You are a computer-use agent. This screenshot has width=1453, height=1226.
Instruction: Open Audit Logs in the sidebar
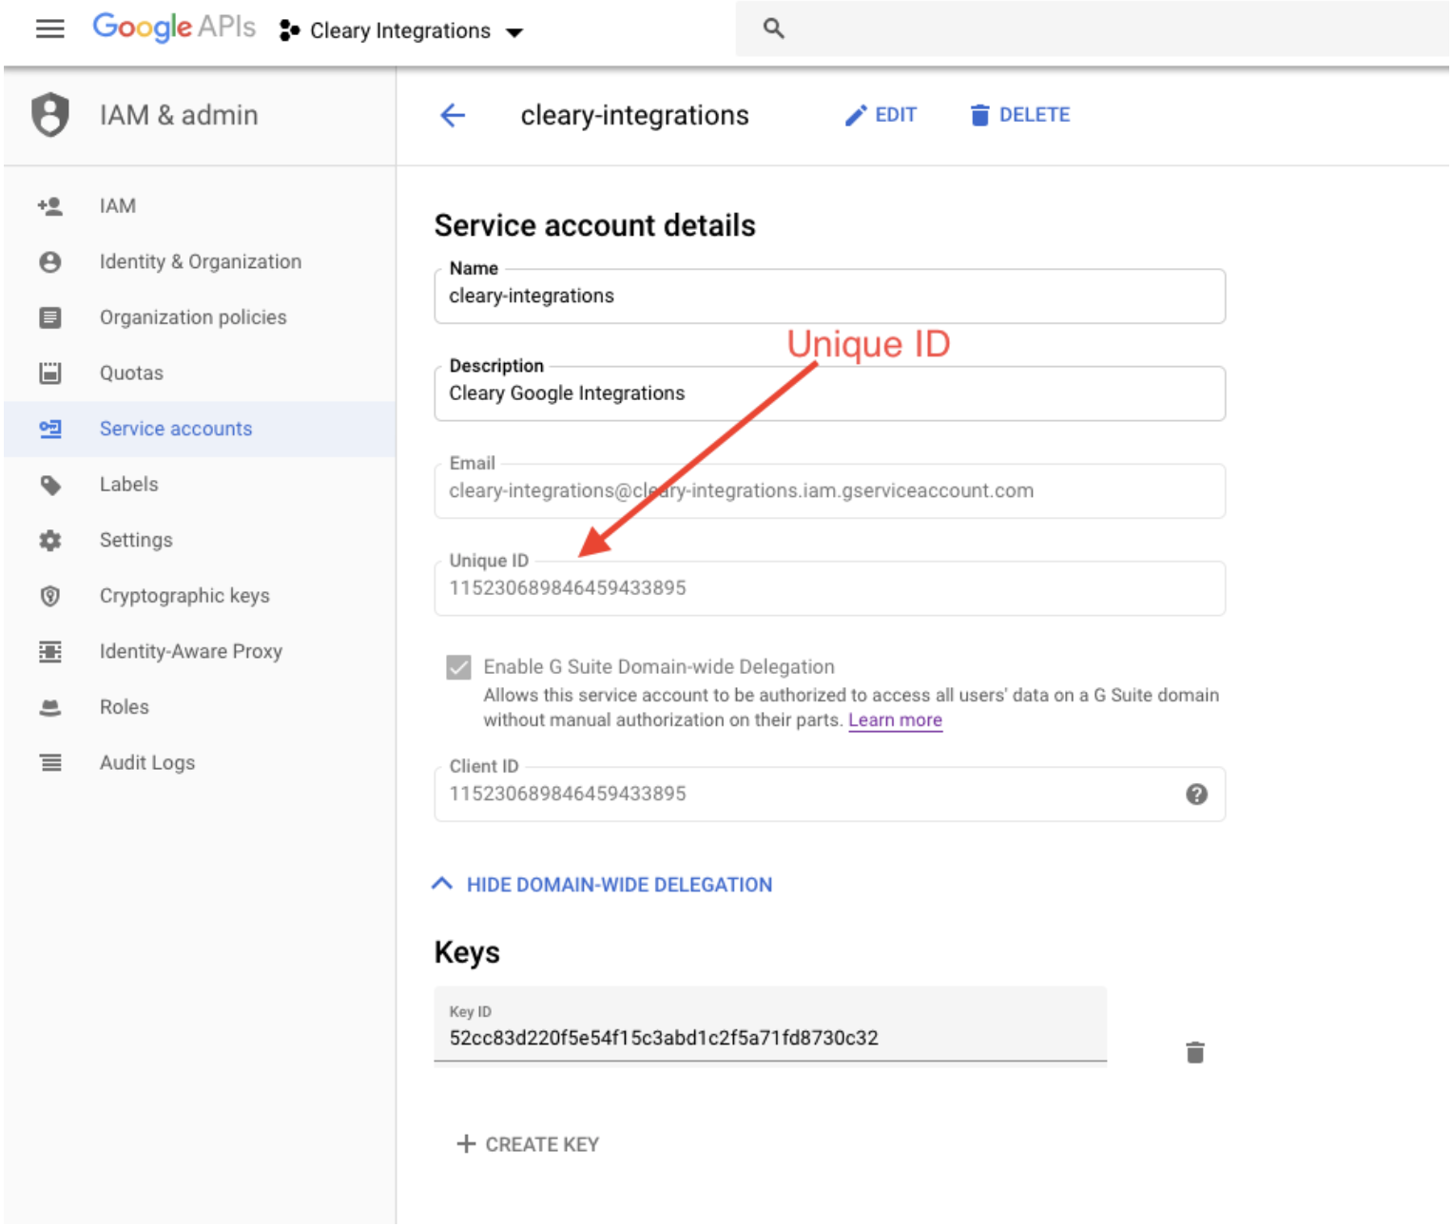click(x=147, y=763)
